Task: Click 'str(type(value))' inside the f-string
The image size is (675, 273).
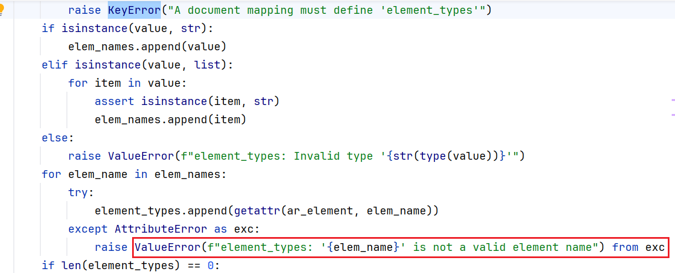Action: (x=446, y=156)
